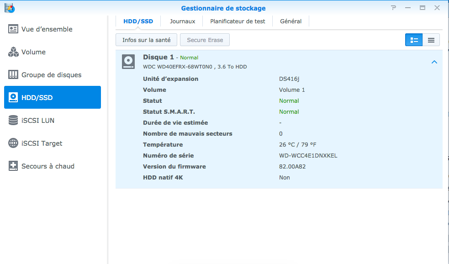Minimize the Gestionnaire de stockage window
This screenshot has height=264, width=449.
coord(408,8)
